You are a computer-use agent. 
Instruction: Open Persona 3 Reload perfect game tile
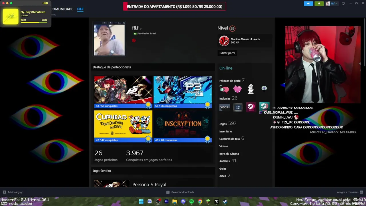pos(183,92)
